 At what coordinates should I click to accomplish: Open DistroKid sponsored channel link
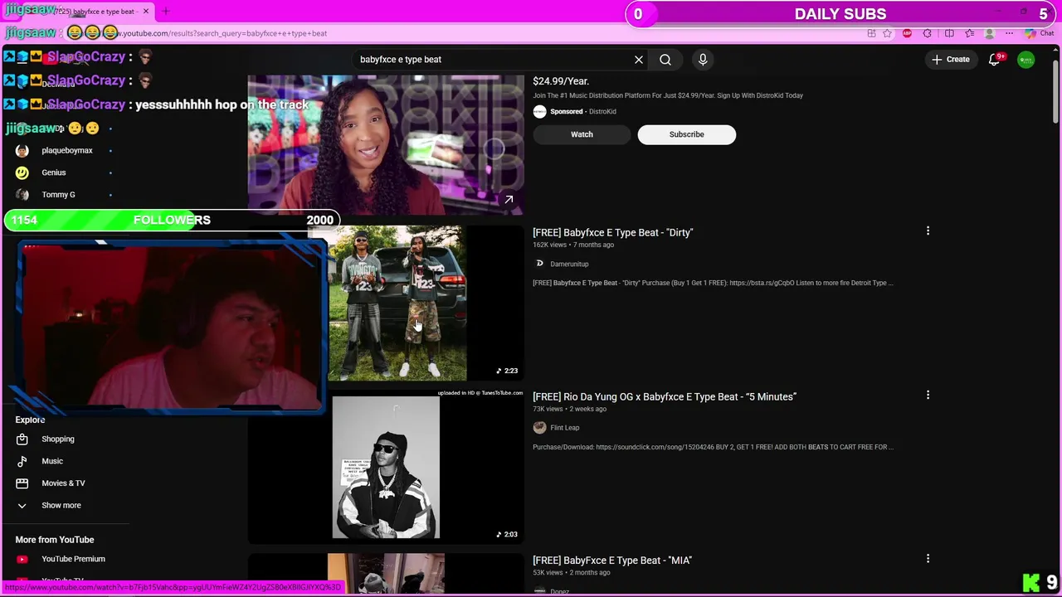click(x=602, y=112)
